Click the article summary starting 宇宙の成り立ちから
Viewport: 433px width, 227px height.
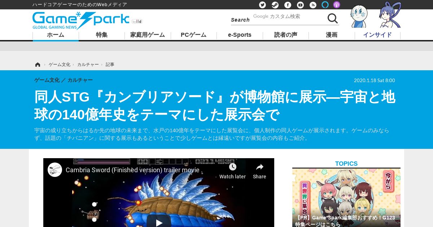coord(212,134)
